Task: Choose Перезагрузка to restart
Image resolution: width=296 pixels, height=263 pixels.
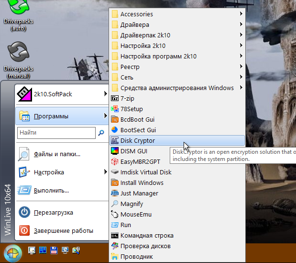Action: click(x=62, y=213)
